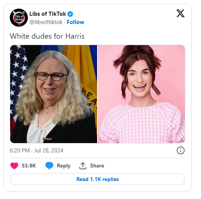Open the left photo with American flag
Viewport: 201px width, 199px height.
point(53,94)
